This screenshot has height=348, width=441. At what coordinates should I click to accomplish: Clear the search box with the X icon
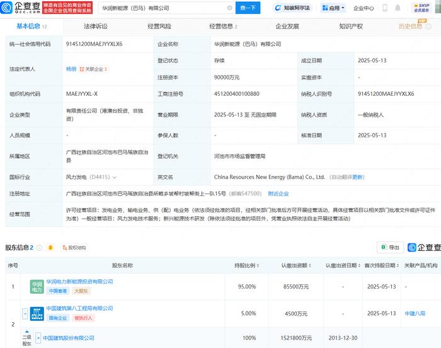(229, 8)
